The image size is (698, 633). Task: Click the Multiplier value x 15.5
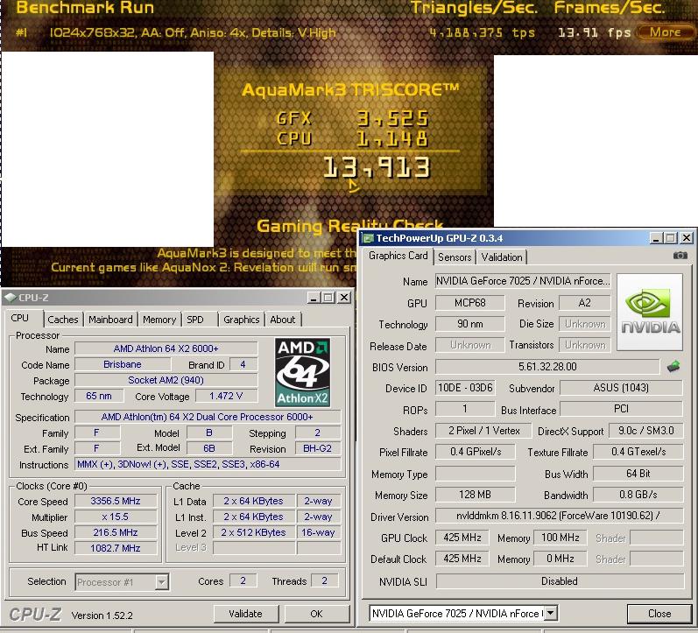click(116, 517)
